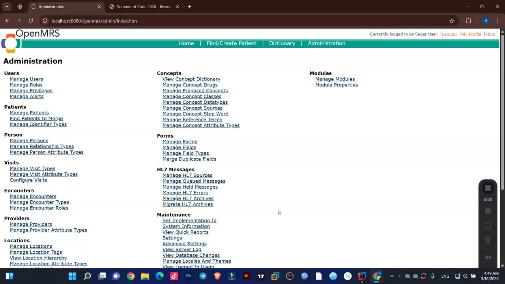This screenshot has width=505, height=284.
Task: Open the Help link
Action: (x=490, y=34)
